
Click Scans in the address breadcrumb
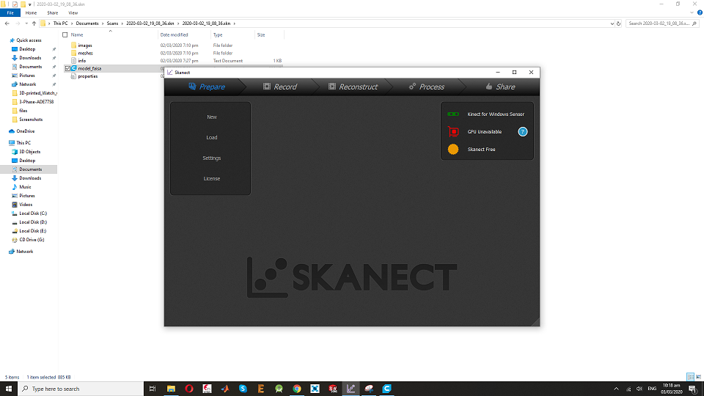112,23
